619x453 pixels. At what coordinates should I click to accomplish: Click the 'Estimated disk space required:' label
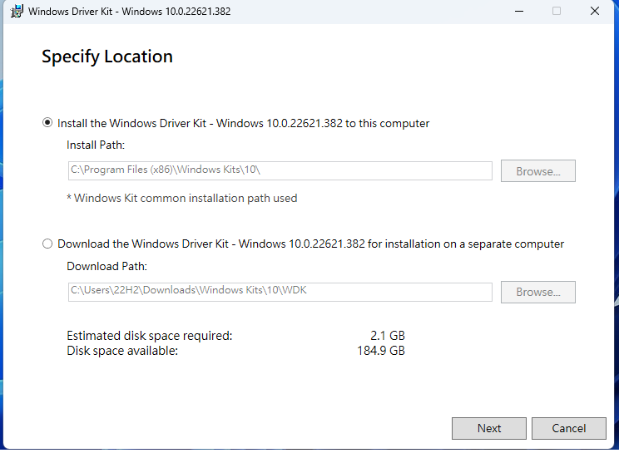[x=150, y=336]
